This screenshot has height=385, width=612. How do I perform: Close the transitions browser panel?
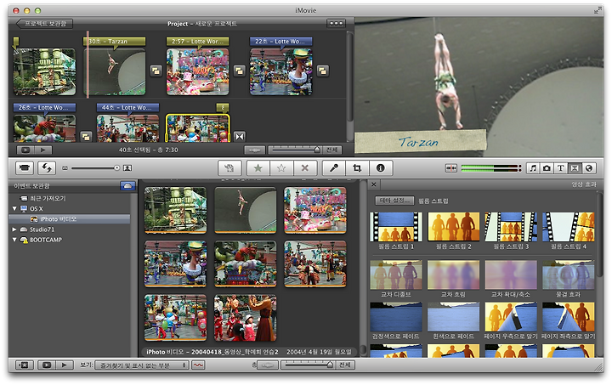pos(374,184)
